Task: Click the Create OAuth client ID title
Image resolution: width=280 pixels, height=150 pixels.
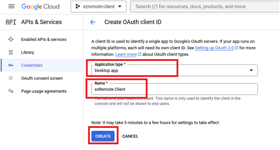Action: tap(133, 22)
